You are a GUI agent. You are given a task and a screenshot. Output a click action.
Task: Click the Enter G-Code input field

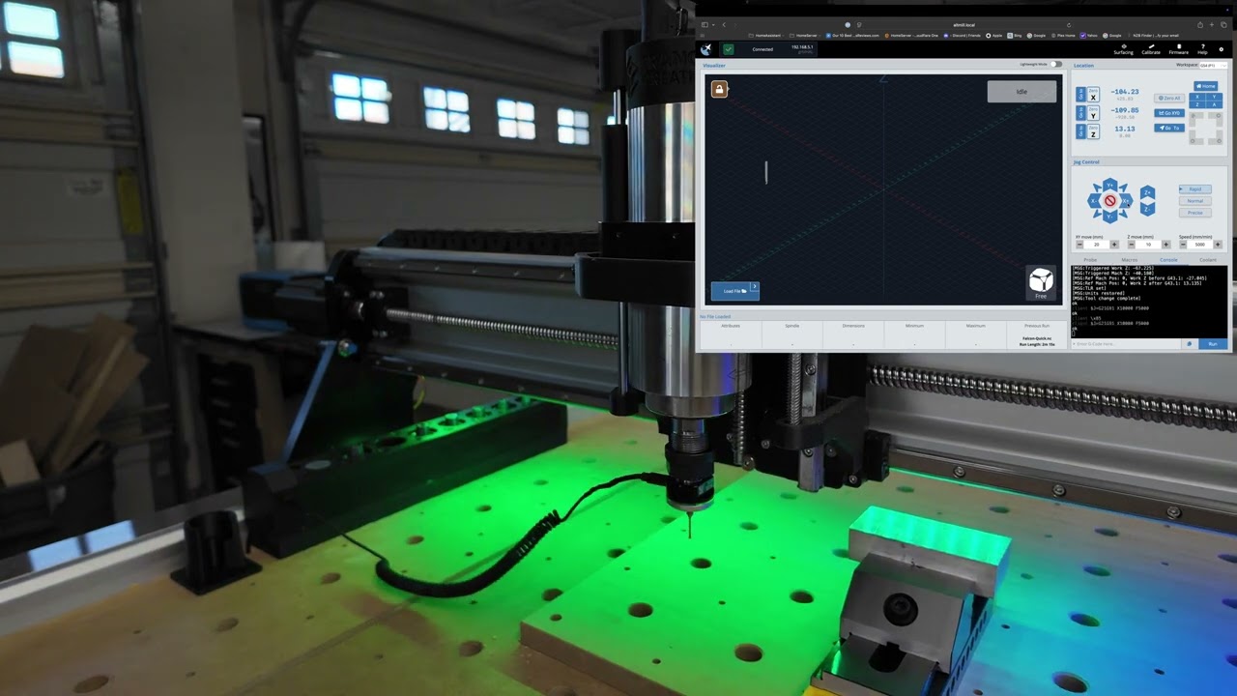pos(1127,343)
